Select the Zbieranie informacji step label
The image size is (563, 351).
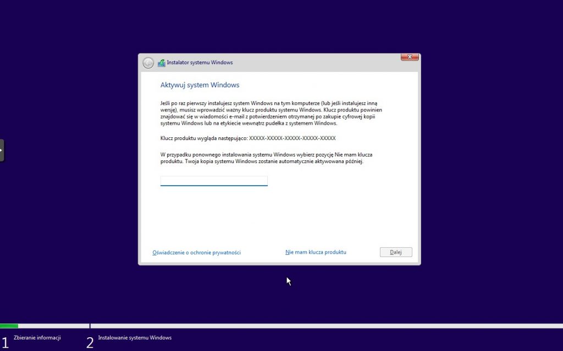point(37,337)
